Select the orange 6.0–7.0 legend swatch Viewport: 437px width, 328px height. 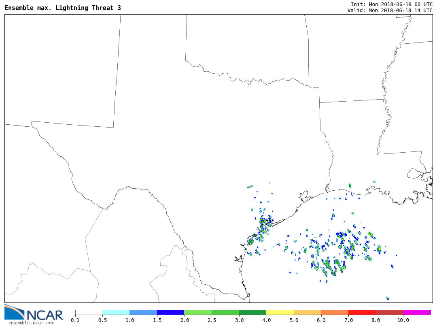pos(335,313)
